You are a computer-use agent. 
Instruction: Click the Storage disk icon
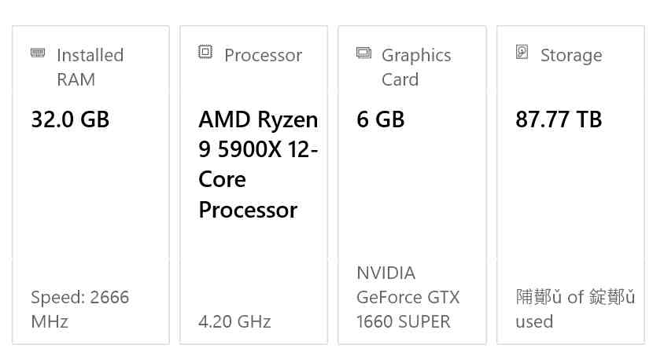click(x=522, y=52)
